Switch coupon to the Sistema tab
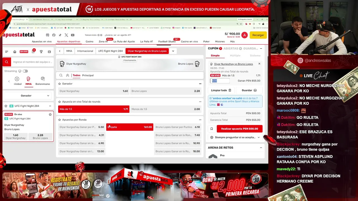The width and height of the screenshot is (358, 201). coord(255,56)
